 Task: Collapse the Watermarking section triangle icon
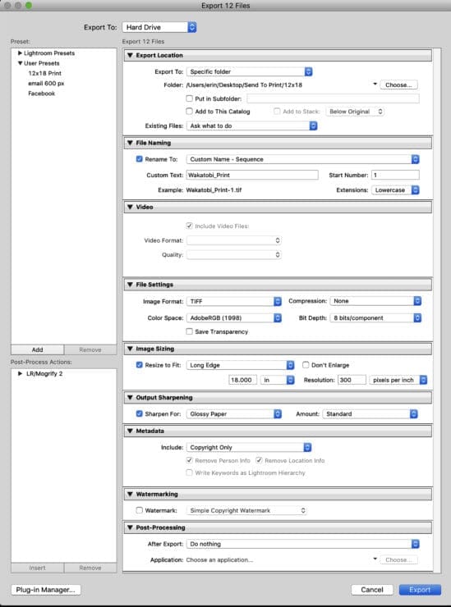[x=130, y=494]
